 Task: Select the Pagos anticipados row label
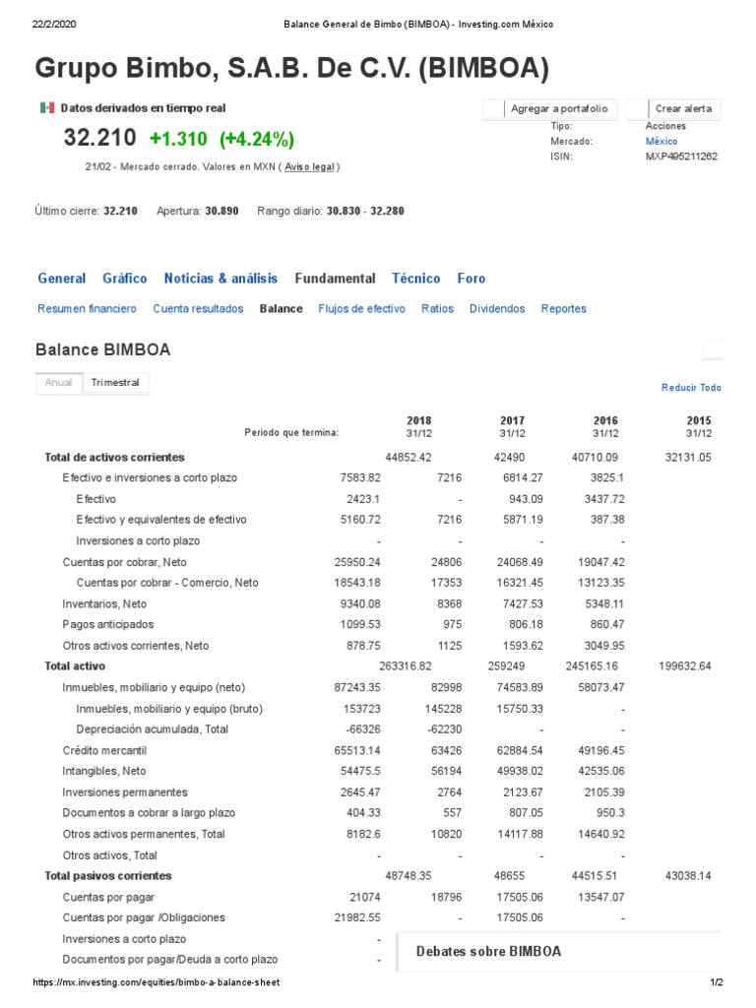pos(108,624)
